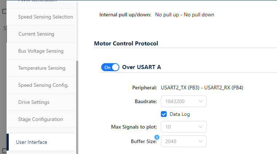Click the blue info badge near Buffer Size
277x154 pixels.
[157, 137]
